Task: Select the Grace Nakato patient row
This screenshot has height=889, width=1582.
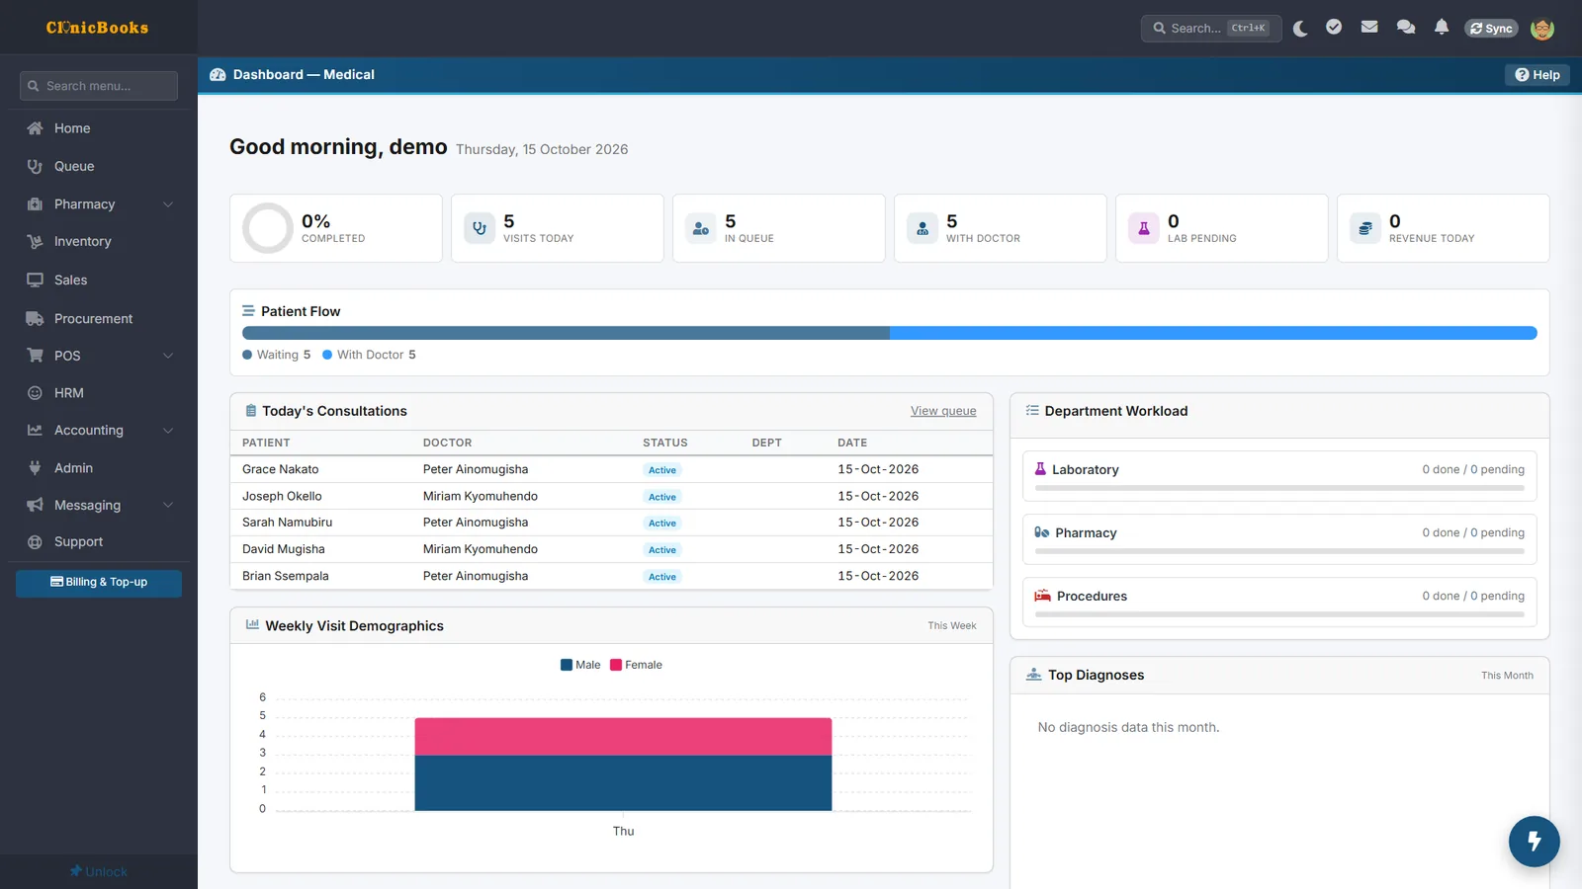Action: point(611,469)
